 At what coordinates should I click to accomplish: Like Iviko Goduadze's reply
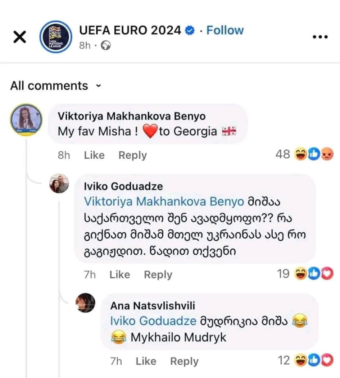(119, 275)
